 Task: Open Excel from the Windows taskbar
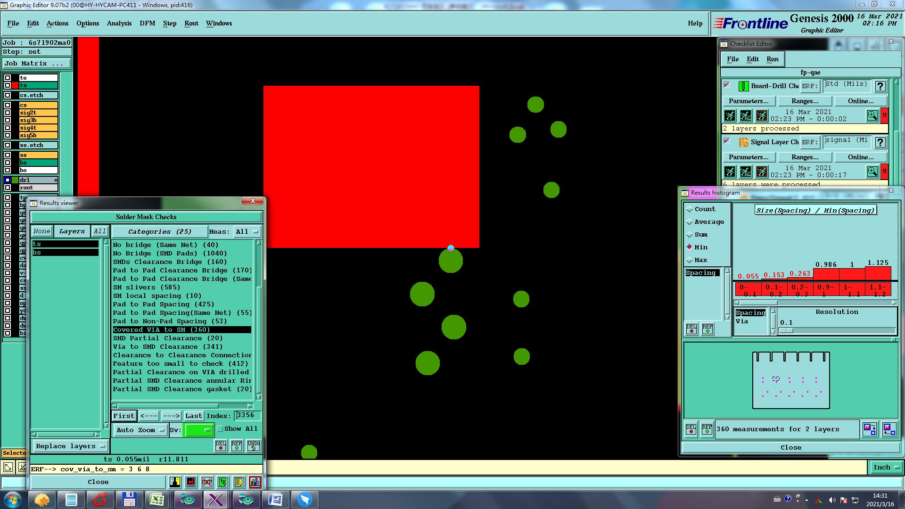point(156,500)
